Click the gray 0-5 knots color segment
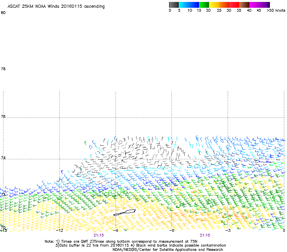The height and width of the screenshot is (252, 287). (x=174, y=5)
